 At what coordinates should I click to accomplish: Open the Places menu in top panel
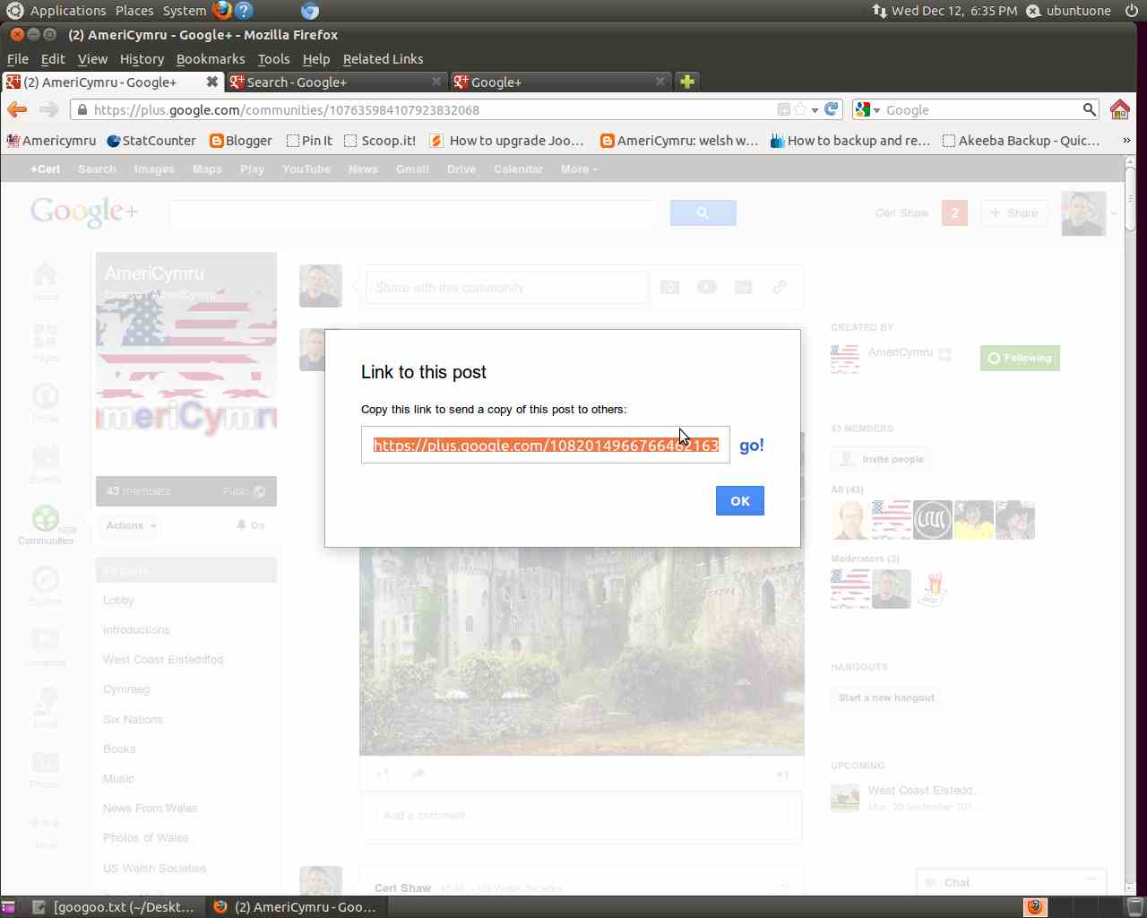pyautogui.click(x=134, y=11)
